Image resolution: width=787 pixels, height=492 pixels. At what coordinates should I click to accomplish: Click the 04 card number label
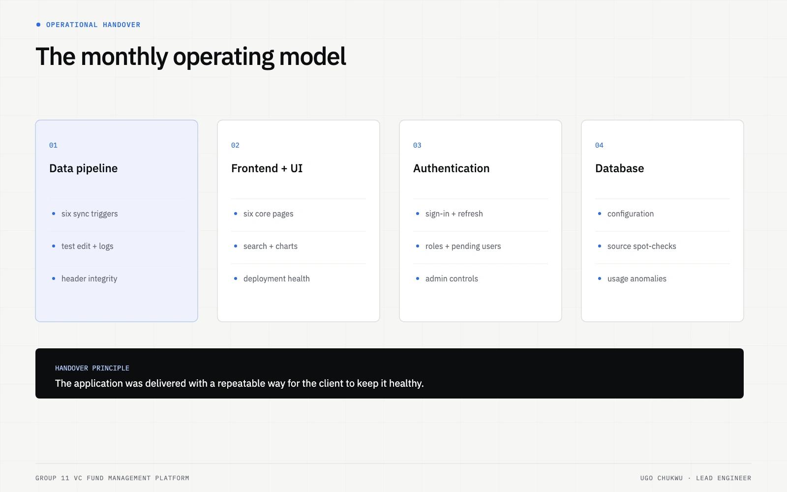click(x=599, y=145)
